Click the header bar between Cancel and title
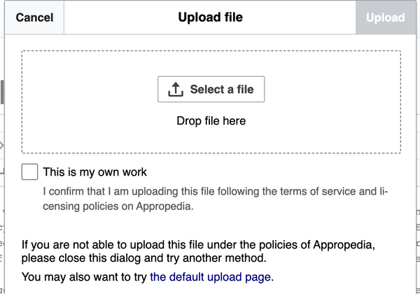 pyautogui.click(x=120, y=17)
